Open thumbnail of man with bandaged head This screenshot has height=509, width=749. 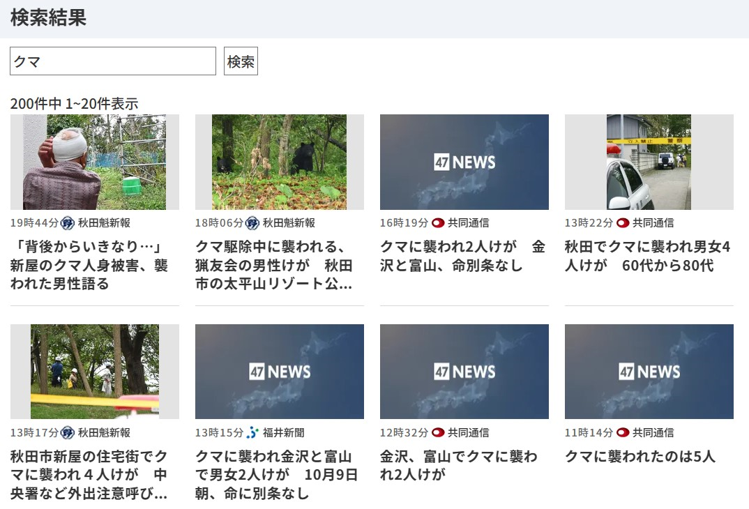95,162
